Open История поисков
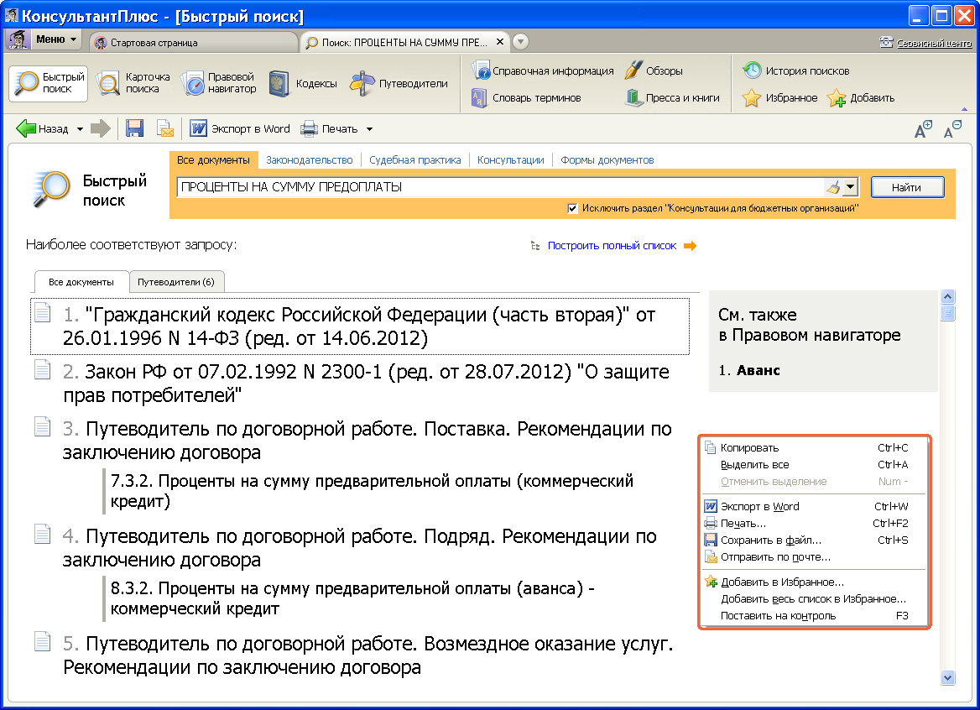The height and width of the screenshot is (710, 980). coord(795,70)
